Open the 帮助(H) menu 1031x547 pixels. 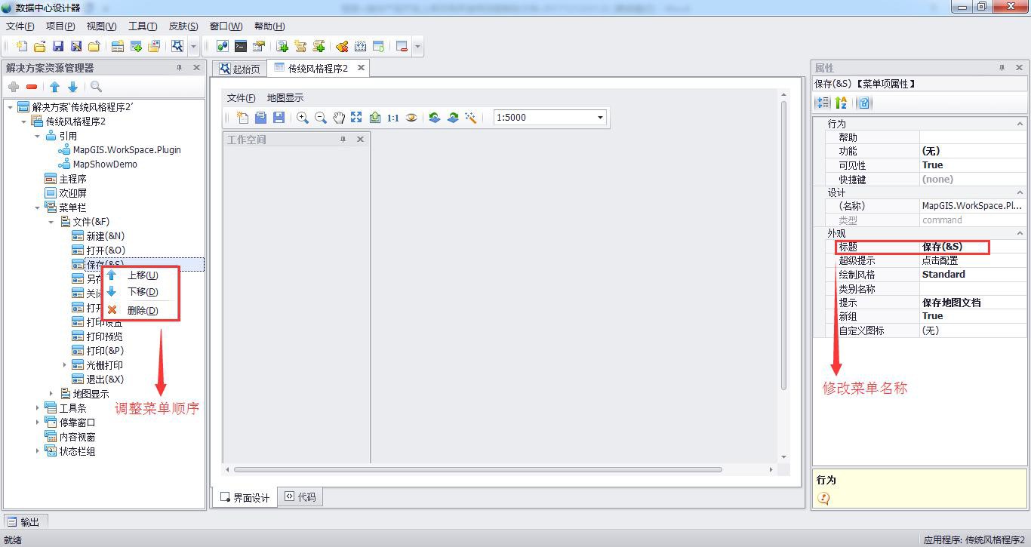click(x=269, y=26)
